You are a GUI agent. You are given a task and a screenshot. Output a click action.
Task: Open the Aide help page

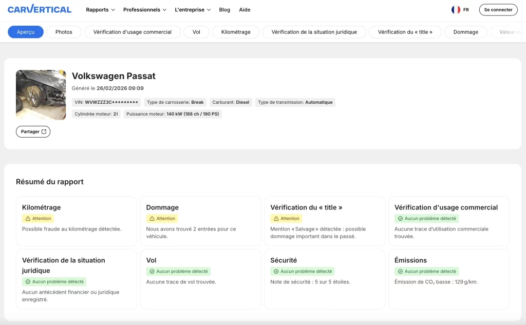[x=245, y=10]
